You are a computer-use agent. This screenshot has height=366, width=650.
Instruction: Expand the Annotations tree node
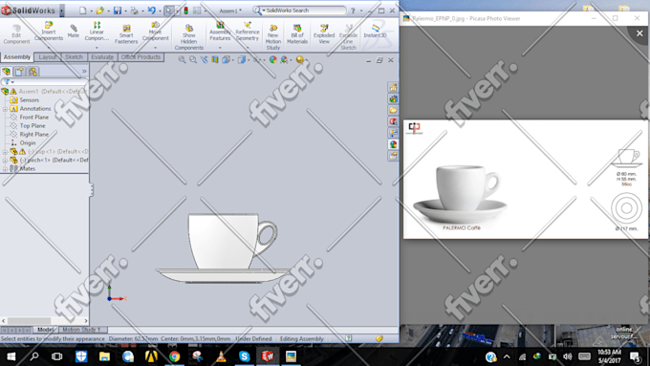pos(5,109)
